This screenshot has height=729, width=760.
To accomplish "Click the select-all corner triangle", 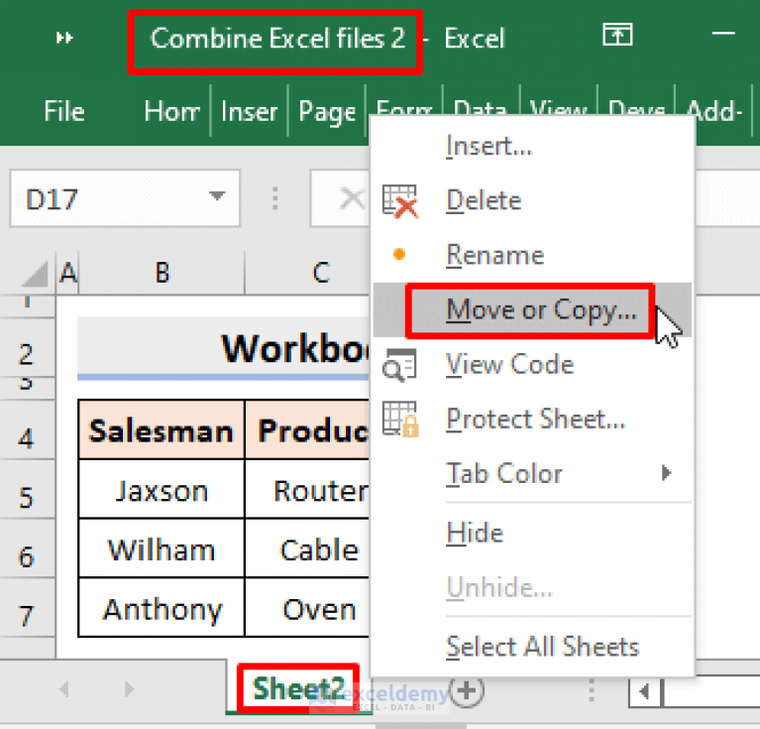I will (35, 274).
